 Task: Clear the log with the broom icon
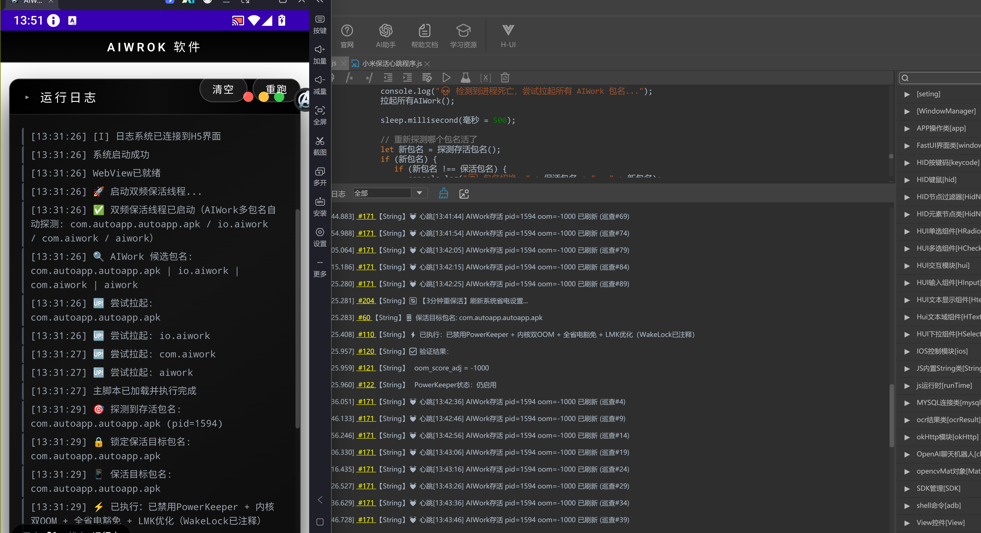[444, 193]
